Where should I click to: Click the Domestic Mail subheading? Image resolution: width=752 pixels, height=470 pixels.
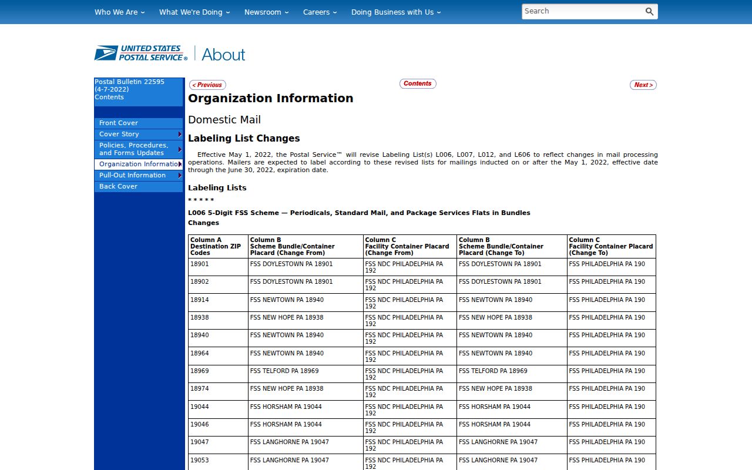pos(224,120)
